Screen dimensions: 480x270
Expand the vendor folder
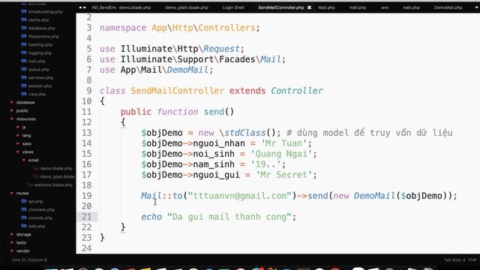pyautogui.click(x=12, y=251)
